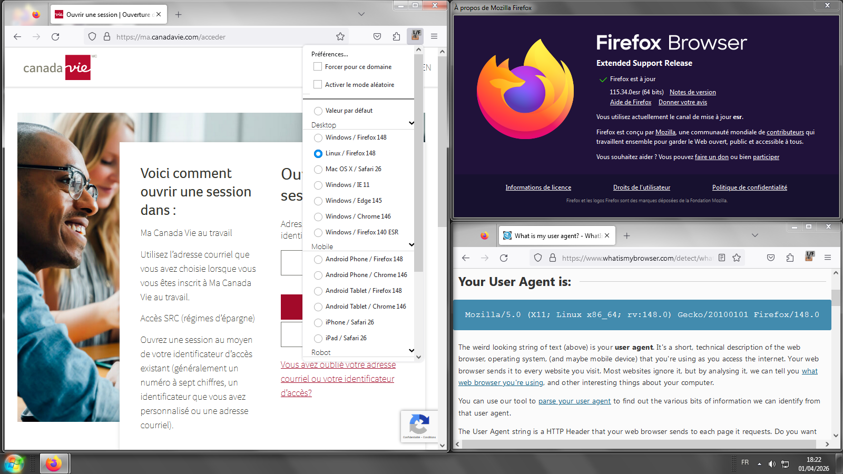Switch to the Ouvrir une session tab
Viewport: 843px width, 474px height.
pyautogui.click(x=109, y=15)
